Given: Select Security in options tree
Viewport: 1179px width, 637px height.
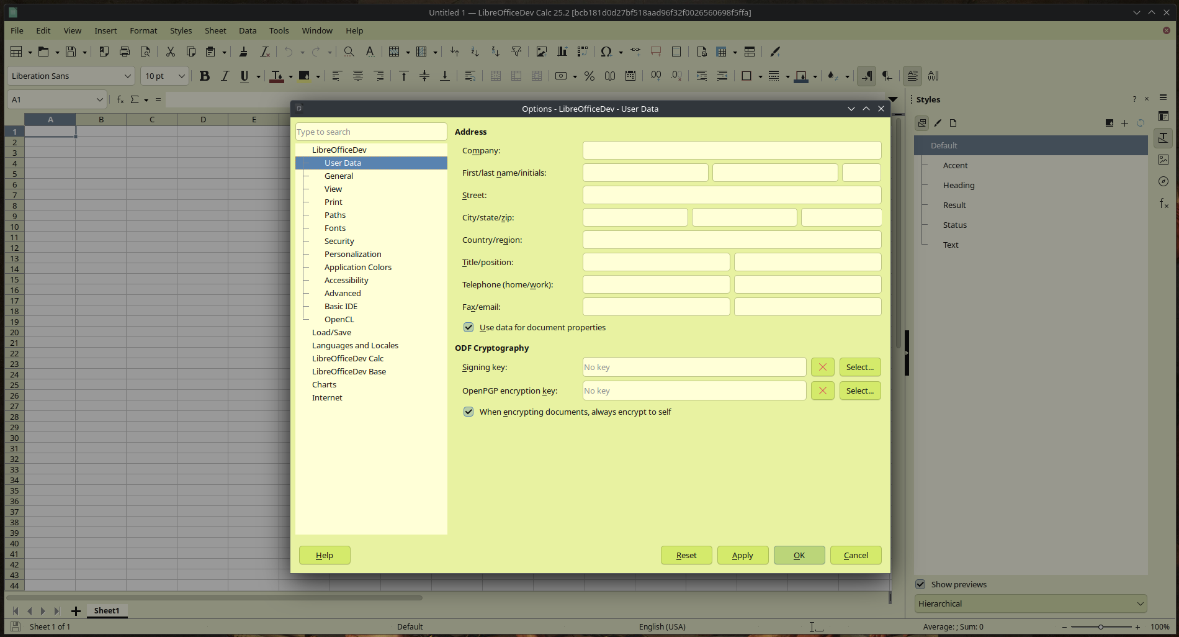Looking at the screenshot, I should point(339,241).
